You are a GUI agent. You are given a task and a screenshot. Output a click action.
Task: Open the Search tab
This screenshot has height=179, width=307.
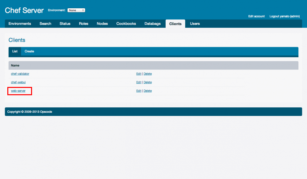pyautogui.click(x=45, y=24)
